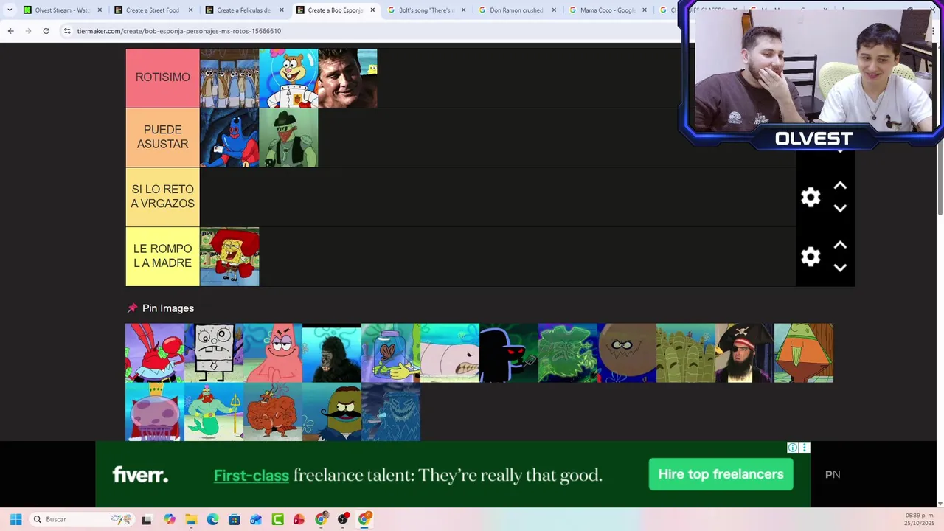The image size is (944, 531).
Task: Select the muscular brown fish image
Action: pos(273,412)
